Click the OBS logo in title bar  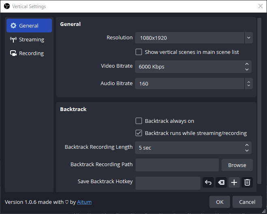pyautogui.click(x=7, y=6)
